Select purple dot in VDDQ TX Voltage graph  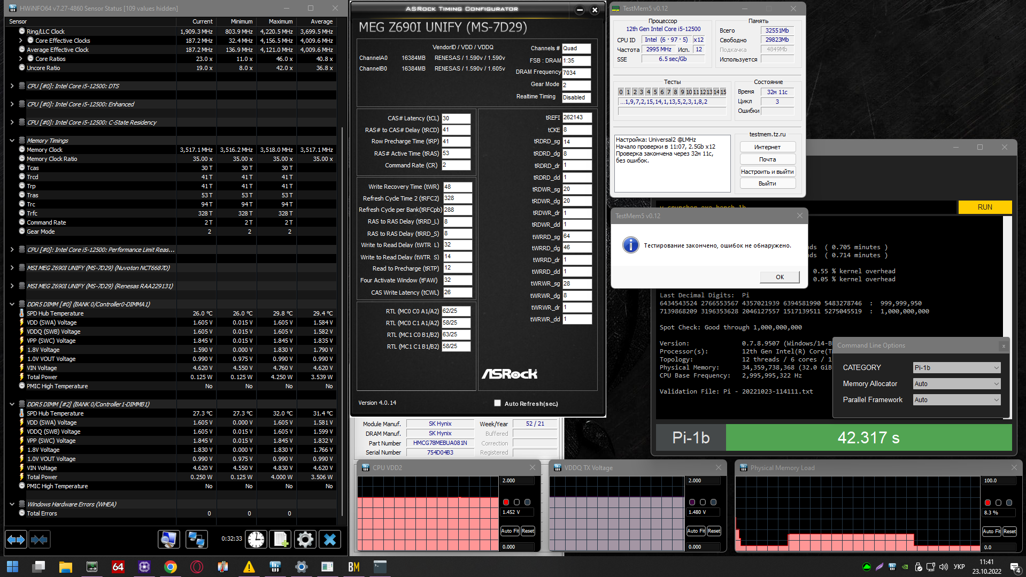[692, 502]
